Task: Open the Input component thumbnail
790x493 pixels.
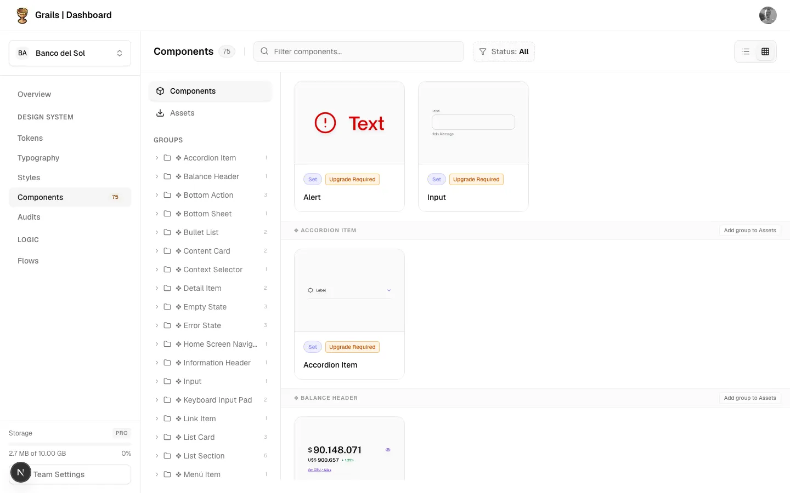Action: pos(473,123)
